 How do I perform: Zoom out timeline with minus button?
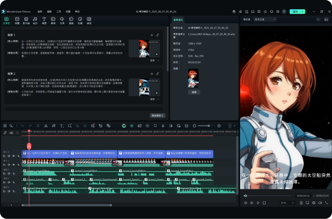click(194, 126)
